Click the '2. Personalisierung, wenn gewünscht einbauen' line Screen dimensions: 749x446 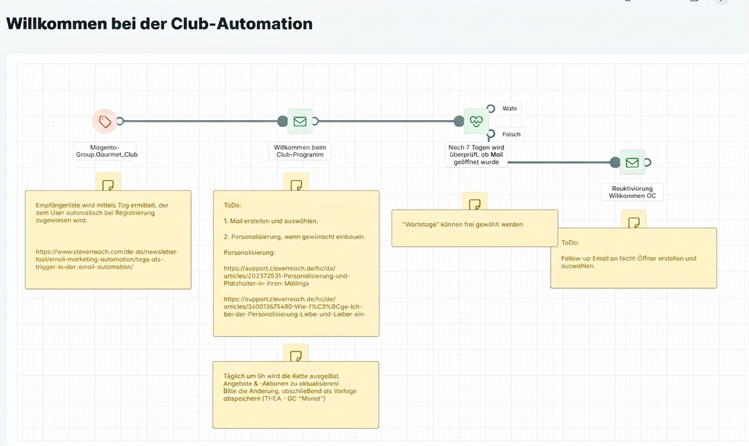click(x=294, y=237)
